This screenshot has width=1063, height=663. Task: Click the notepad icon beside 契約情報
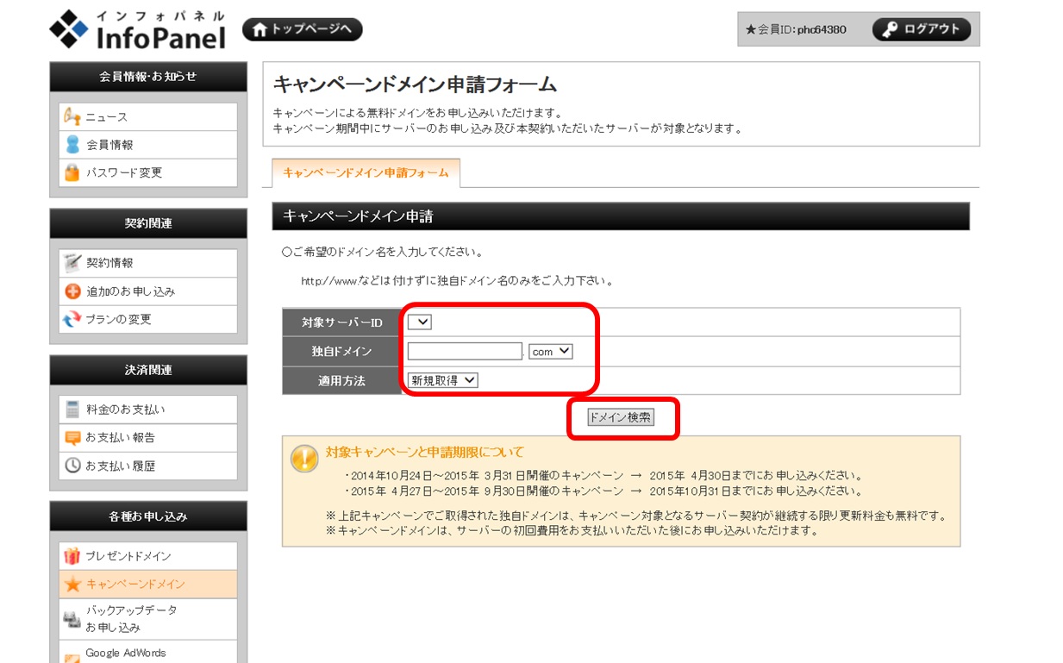(72, 263)
